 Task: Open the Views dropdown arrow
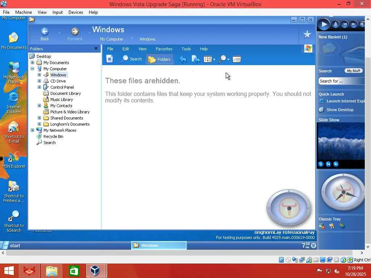tap(214, 60)
